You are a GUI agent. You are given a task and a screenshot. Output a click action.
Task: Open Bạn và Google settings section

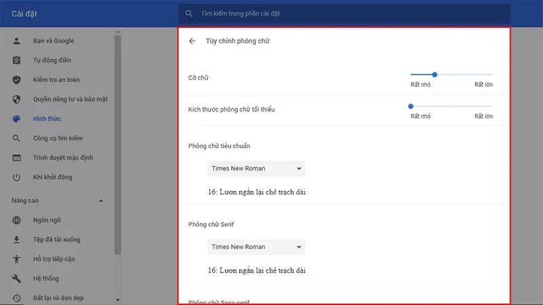click(x=54, y=41)
